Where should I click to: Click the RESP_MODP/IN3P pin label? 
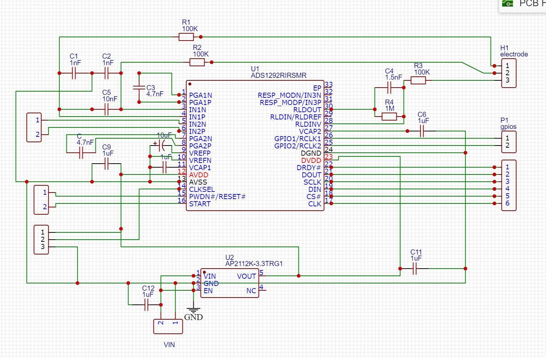tap(290, 102)
